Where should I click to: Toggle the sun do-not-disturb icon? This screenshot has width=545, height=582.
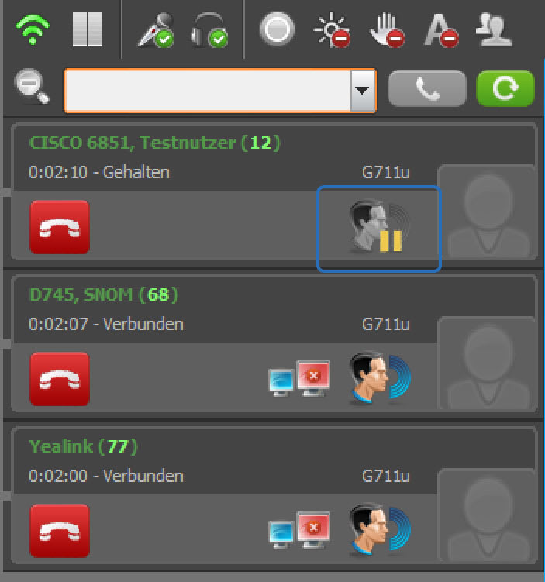(333, 30)
